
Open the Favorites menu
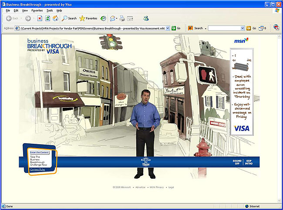tap(37, 10)
